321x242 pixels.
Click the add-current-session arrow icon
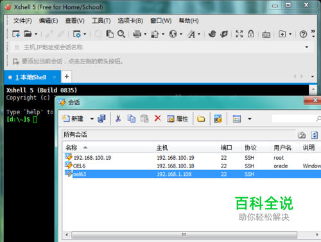click(x=15, y=62)
